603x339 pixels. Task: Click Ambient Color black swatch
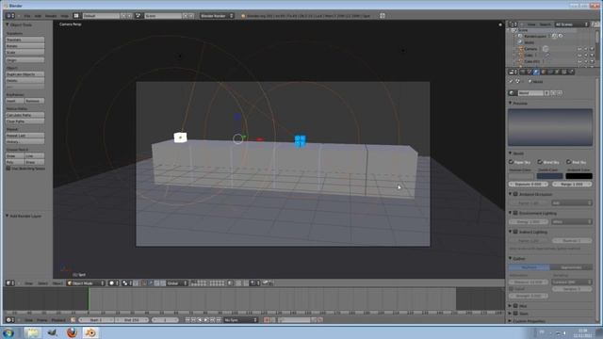[579, 176]
